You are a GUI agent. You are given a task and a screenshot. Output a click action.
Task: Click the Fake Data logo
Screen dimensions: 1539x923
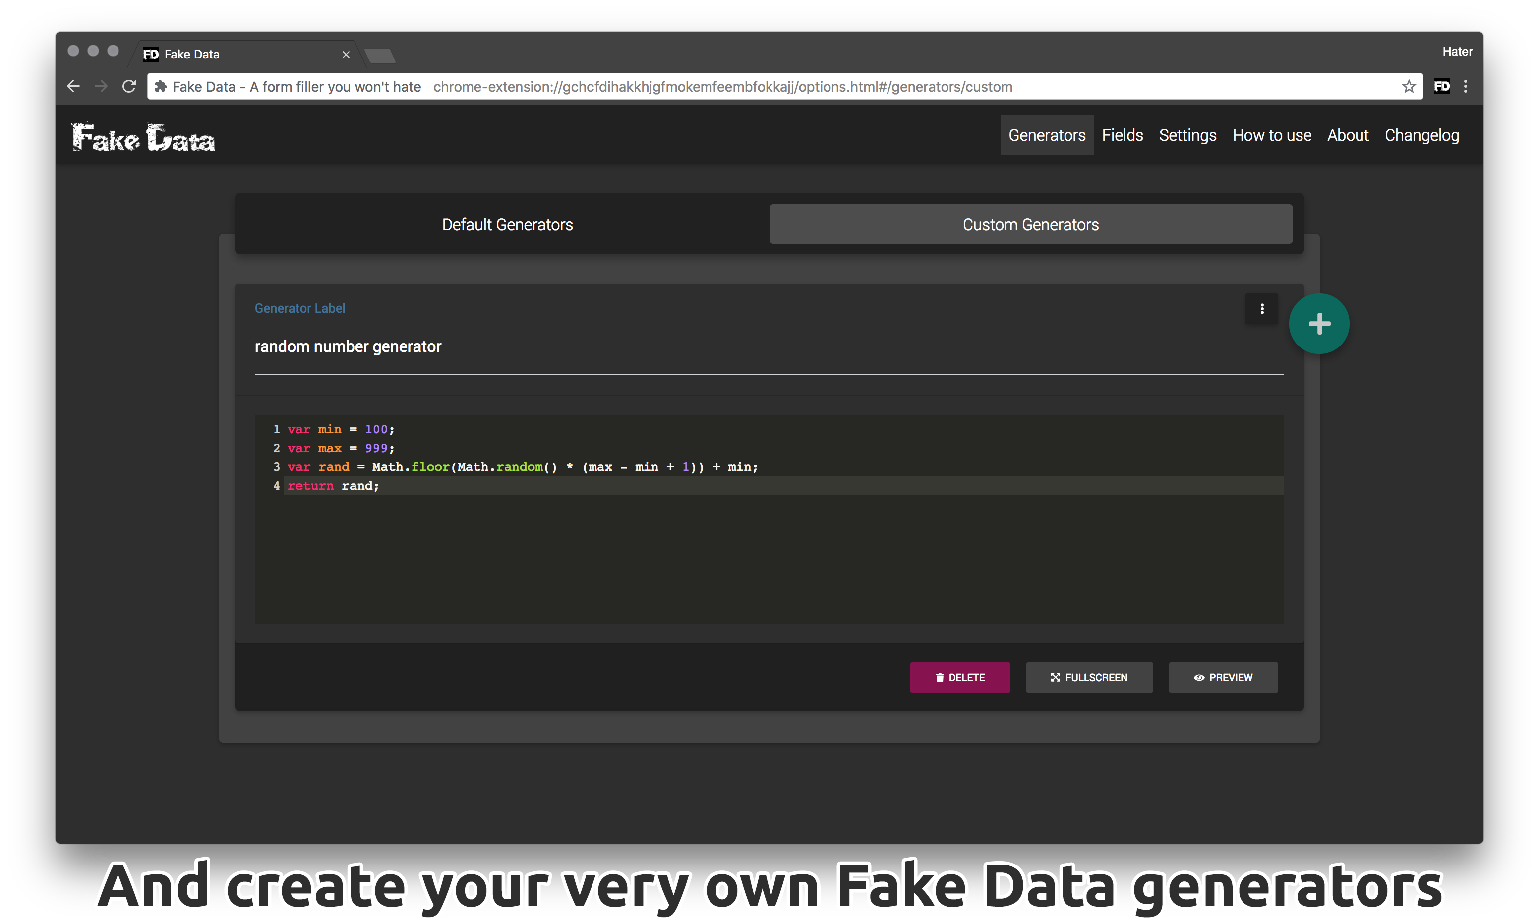[144, 137]
